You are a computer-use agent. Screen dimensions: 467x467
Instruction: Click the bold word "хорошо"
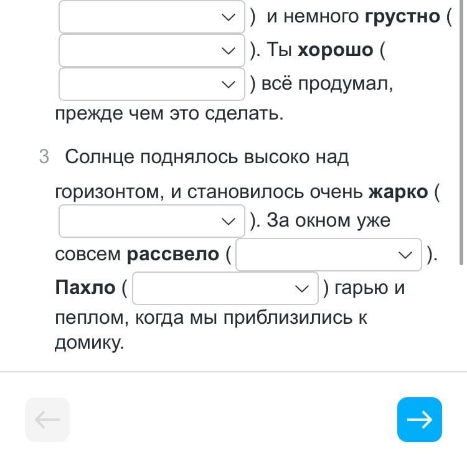pos(335,50)
